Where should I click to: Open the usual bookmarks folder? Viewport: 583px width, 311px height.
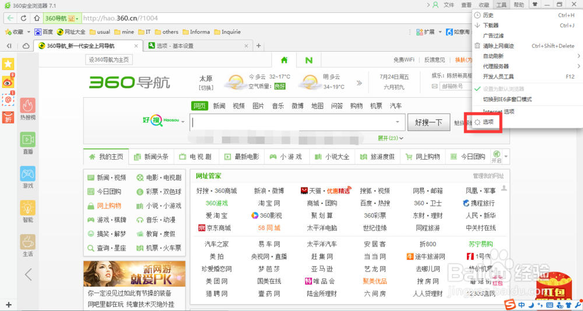coord(100,32)
